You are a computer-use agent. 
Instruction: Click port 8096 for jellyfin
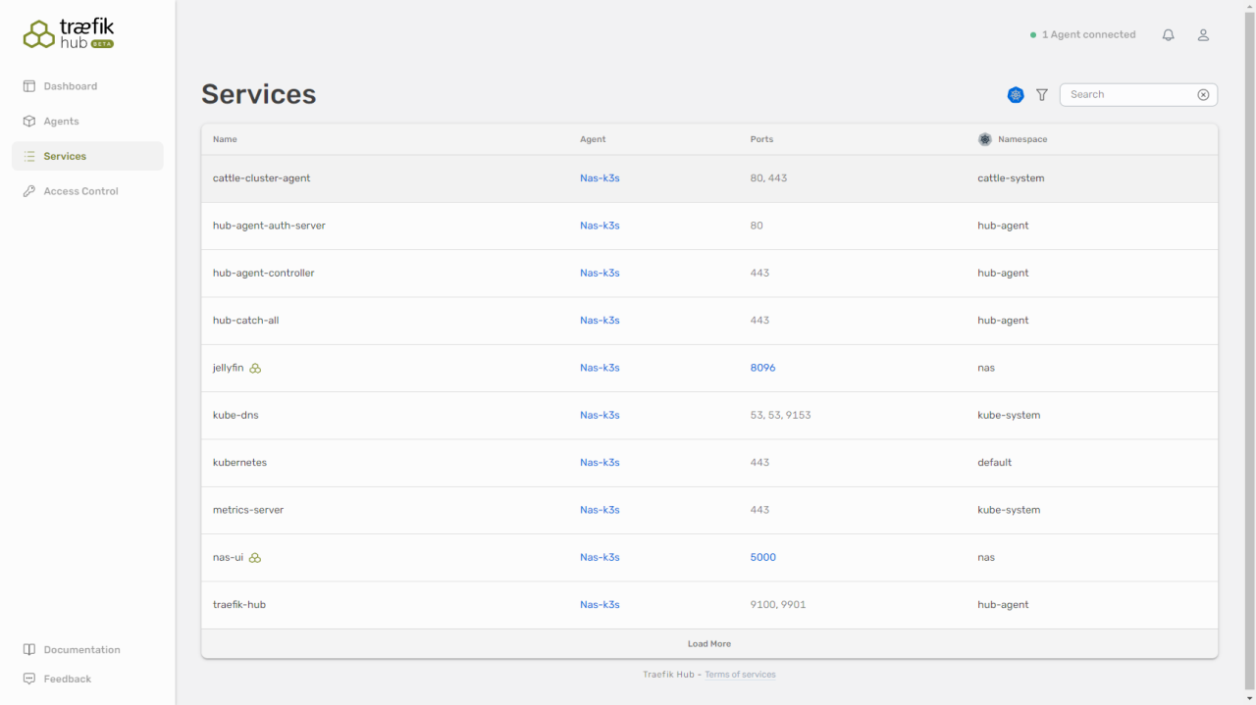[762, 368]
